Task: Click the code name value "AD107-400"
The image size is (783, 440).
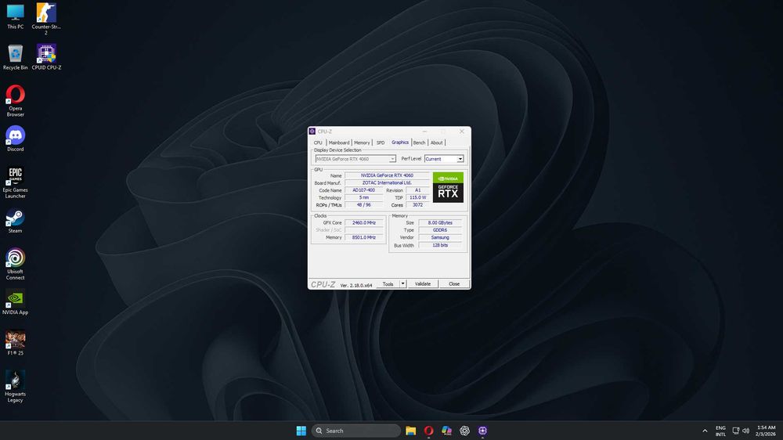Action: [x=363, y=190]
